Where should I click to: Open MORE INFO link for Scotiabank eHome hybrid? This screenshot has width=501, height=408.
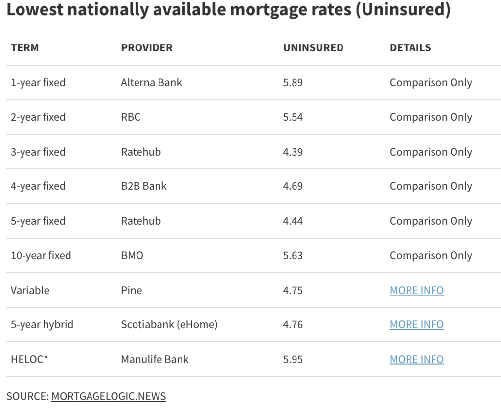tap(416, 324)
